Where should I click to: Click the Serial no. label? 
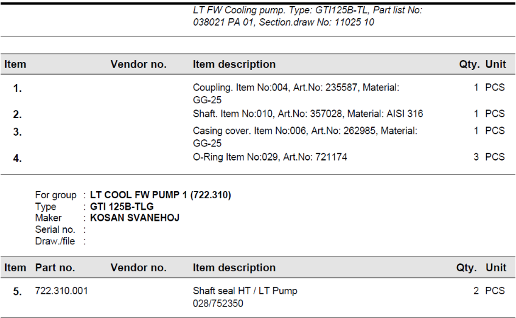pos(55,230)
